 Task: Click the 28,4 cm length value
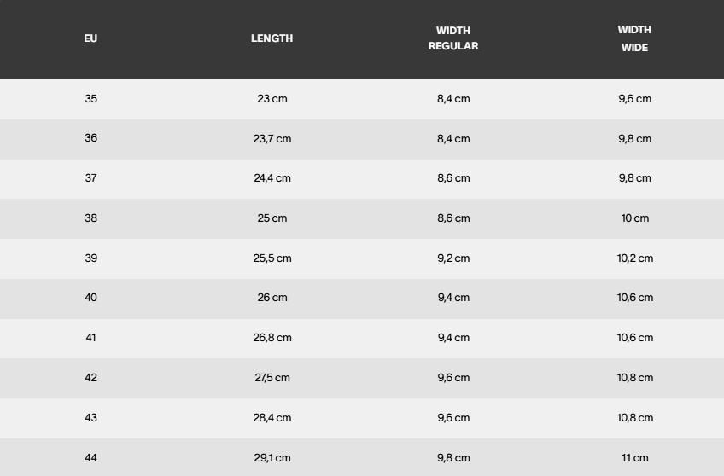[272, 418]
